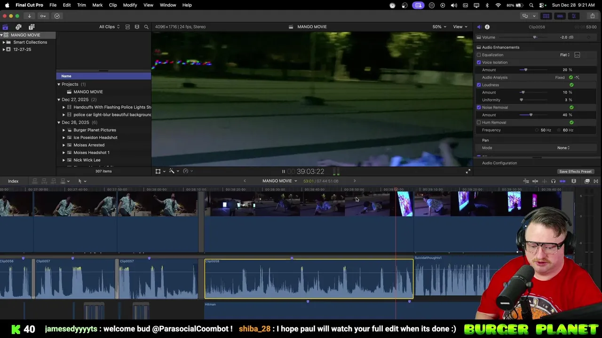
Task: Change timeline clip appearance icon
Action: (574, 181)
